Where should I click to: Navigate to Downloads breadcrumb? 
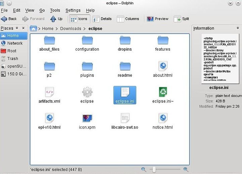[x=71, y=28]
